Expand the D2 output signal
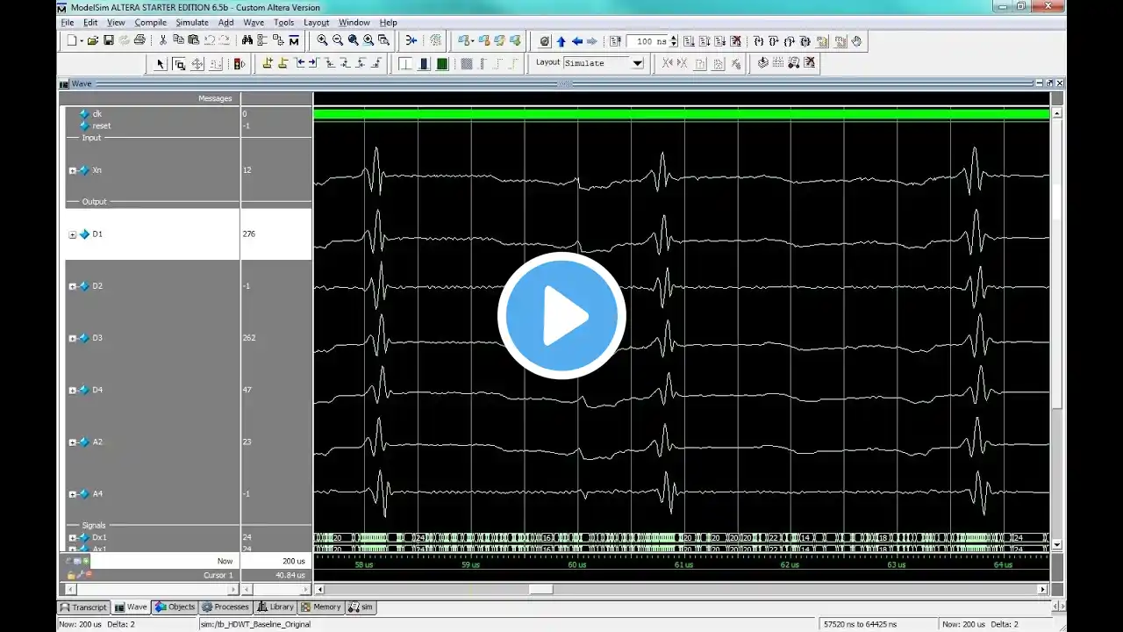 [73, 286]
